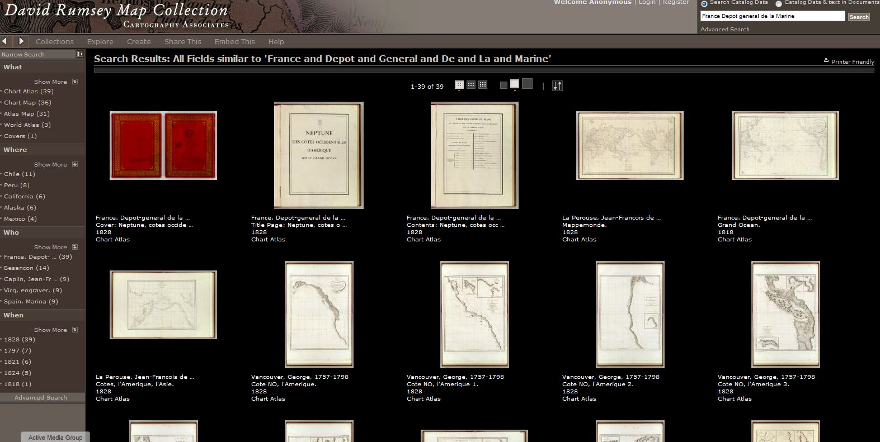Open the Mappemonde map thumbnail
This screenshot has width=880, height=442.
[630, 145]
